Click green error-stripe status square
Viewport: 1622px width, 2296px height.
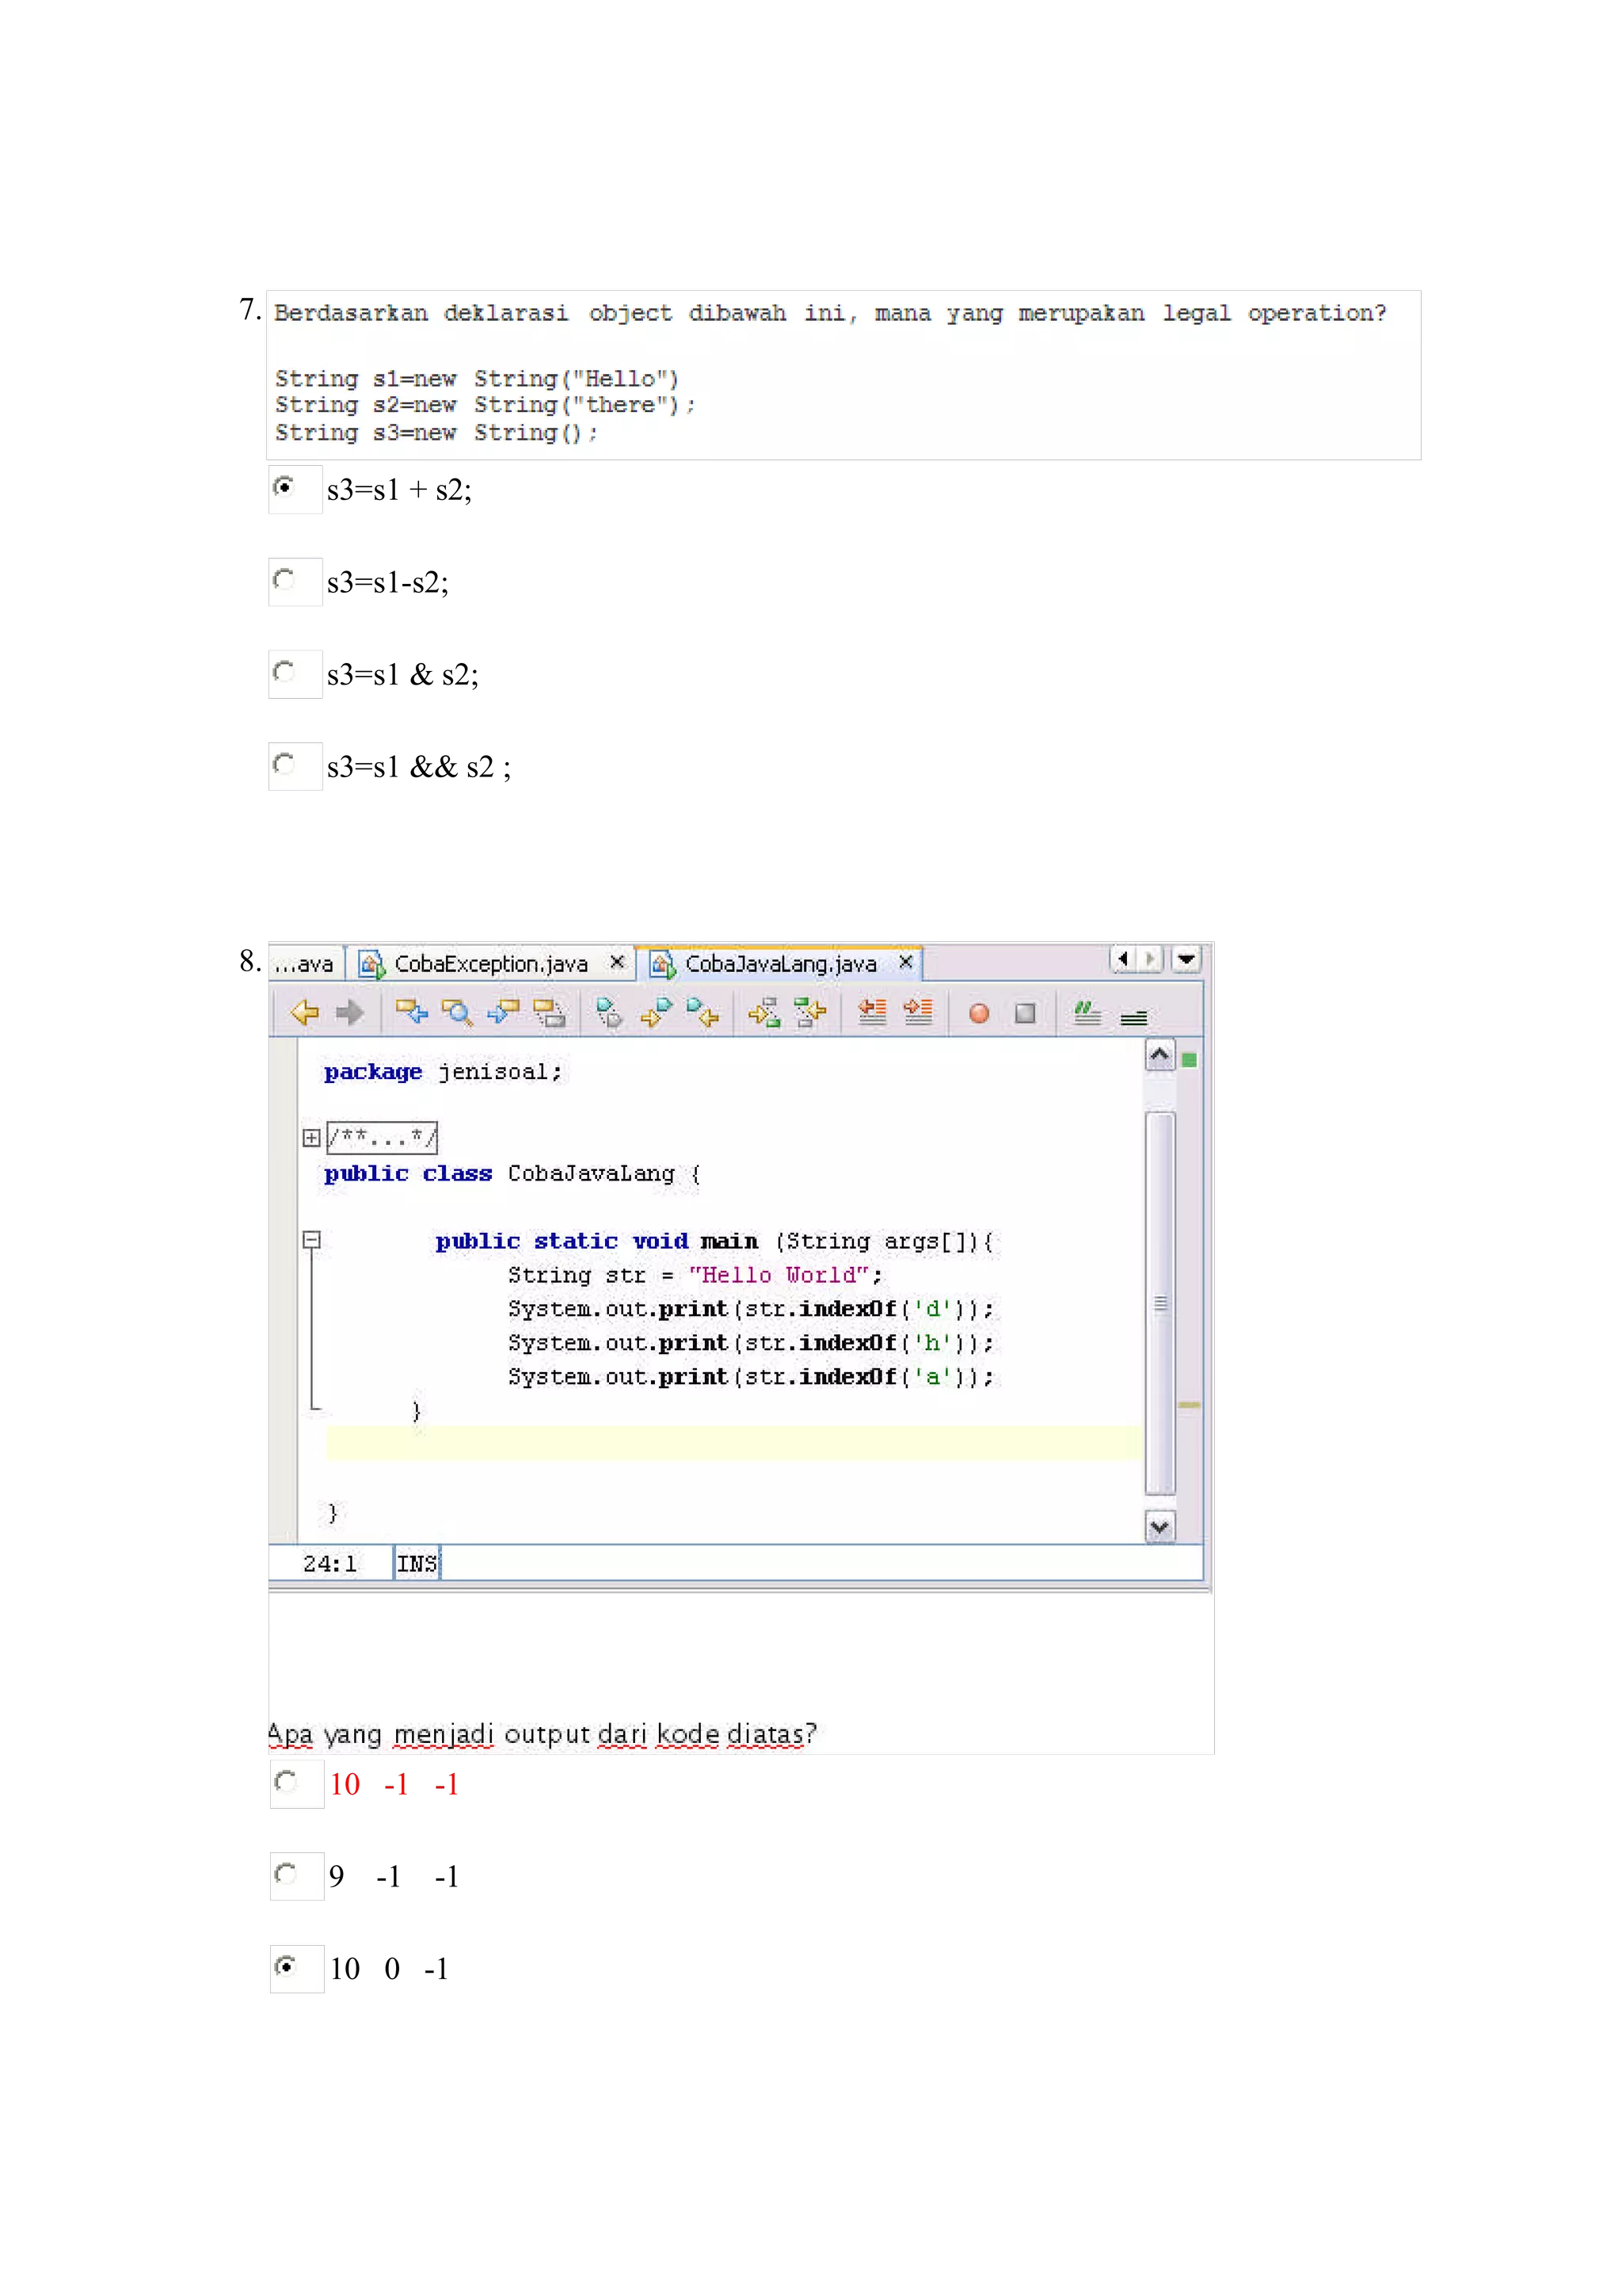1190,1059
